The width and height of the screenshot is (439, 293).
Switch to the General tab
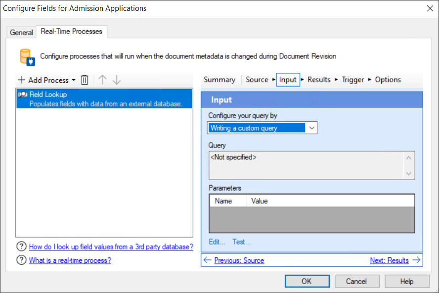(21, 32)
